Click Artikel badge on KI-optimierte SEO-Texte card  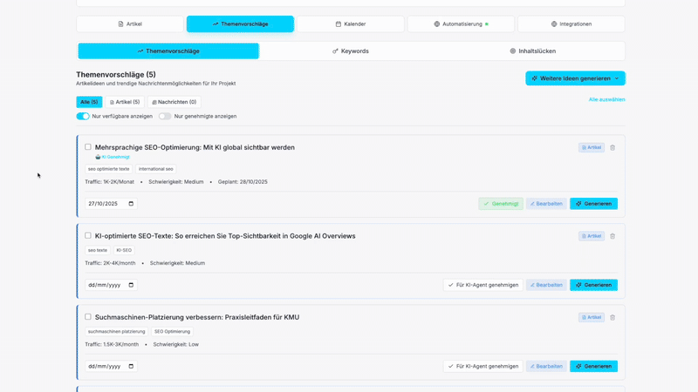[x=592, y=236]
